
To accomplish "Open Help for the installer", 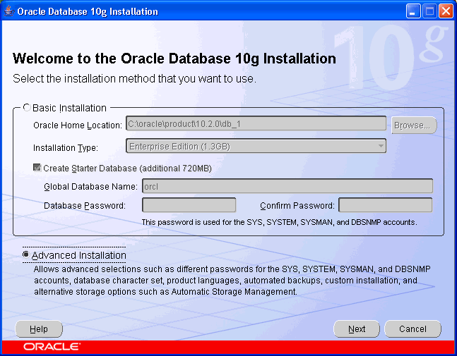I will pos(39,329).
